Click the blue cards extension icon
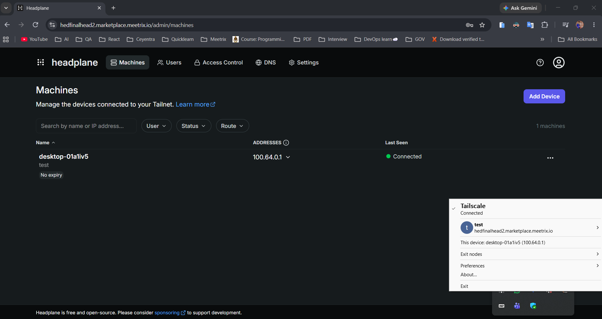Screen dimensions: 602x319 502,25
